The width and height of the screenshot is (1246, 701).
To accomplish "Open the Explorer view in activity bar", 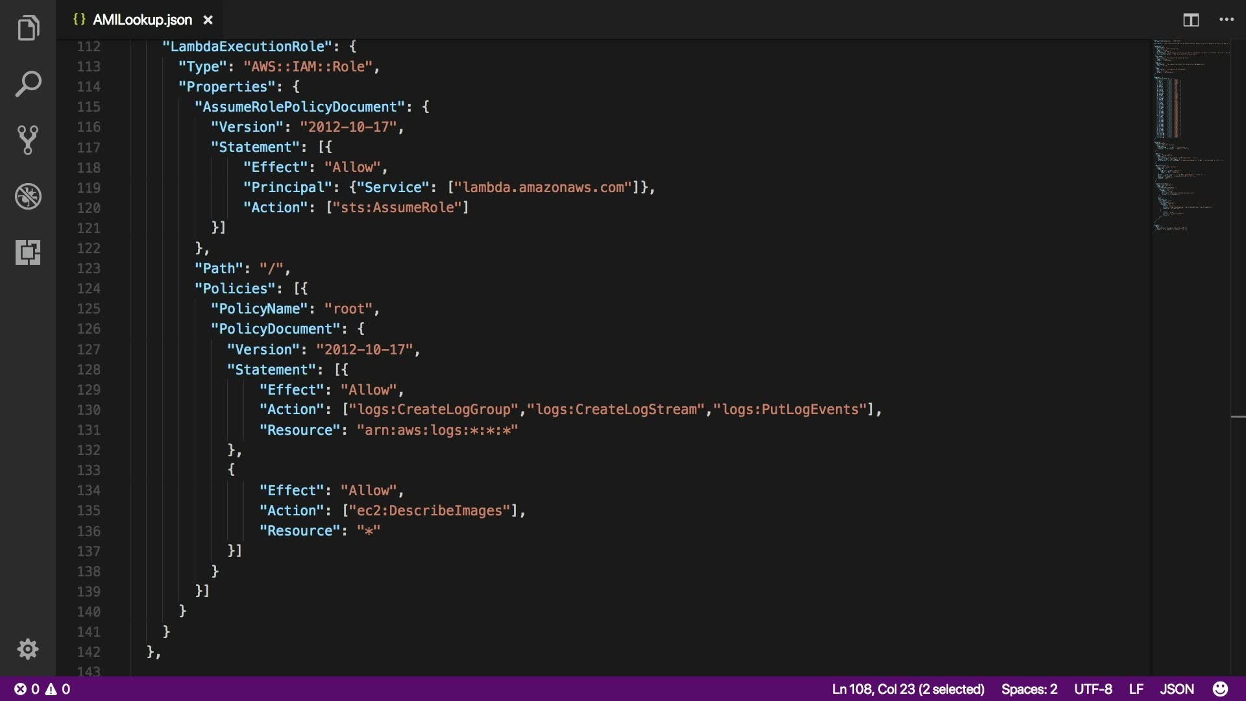I will coord(28,28).
